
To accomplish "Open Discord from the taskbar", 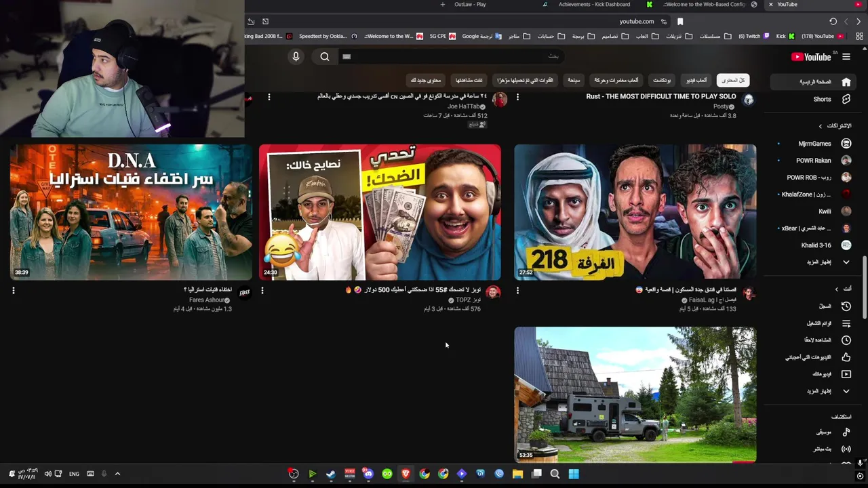I will [368, 474].
